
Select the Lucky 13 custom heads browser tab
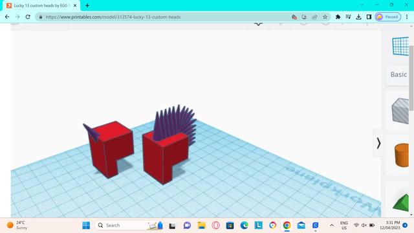(x=41, y=6)
